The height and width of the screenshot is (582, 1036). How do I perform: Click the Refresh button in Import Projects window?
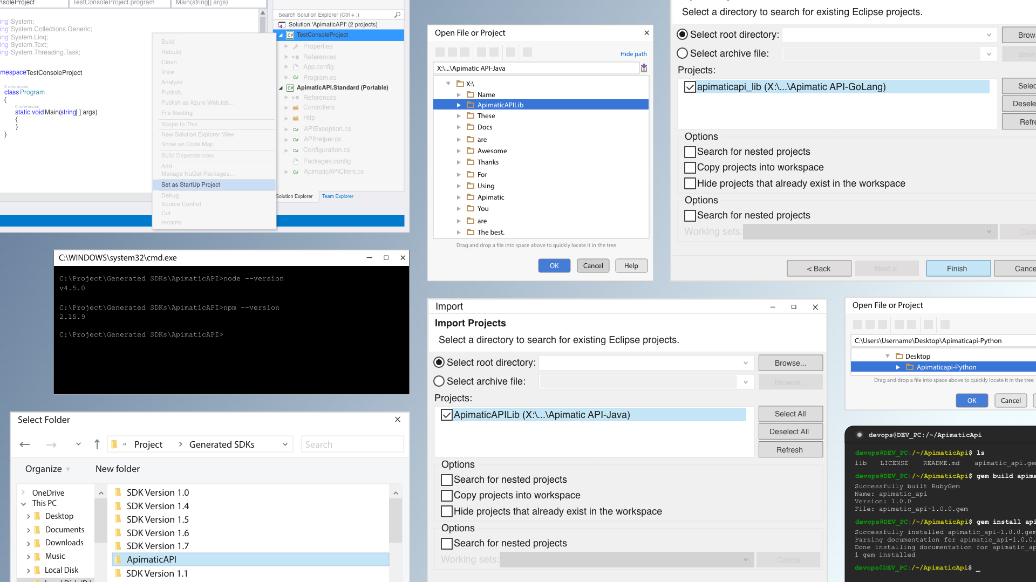coord(790,449)
